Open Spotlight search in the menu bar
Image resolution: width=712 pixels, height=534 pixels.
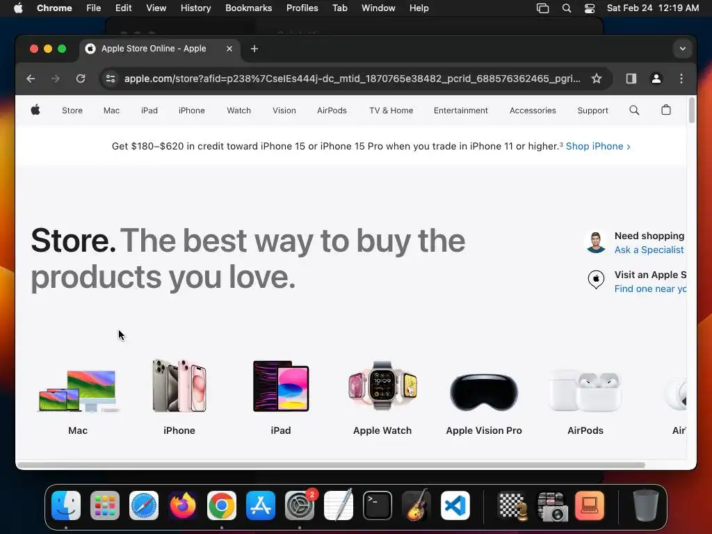click(566, 8)
